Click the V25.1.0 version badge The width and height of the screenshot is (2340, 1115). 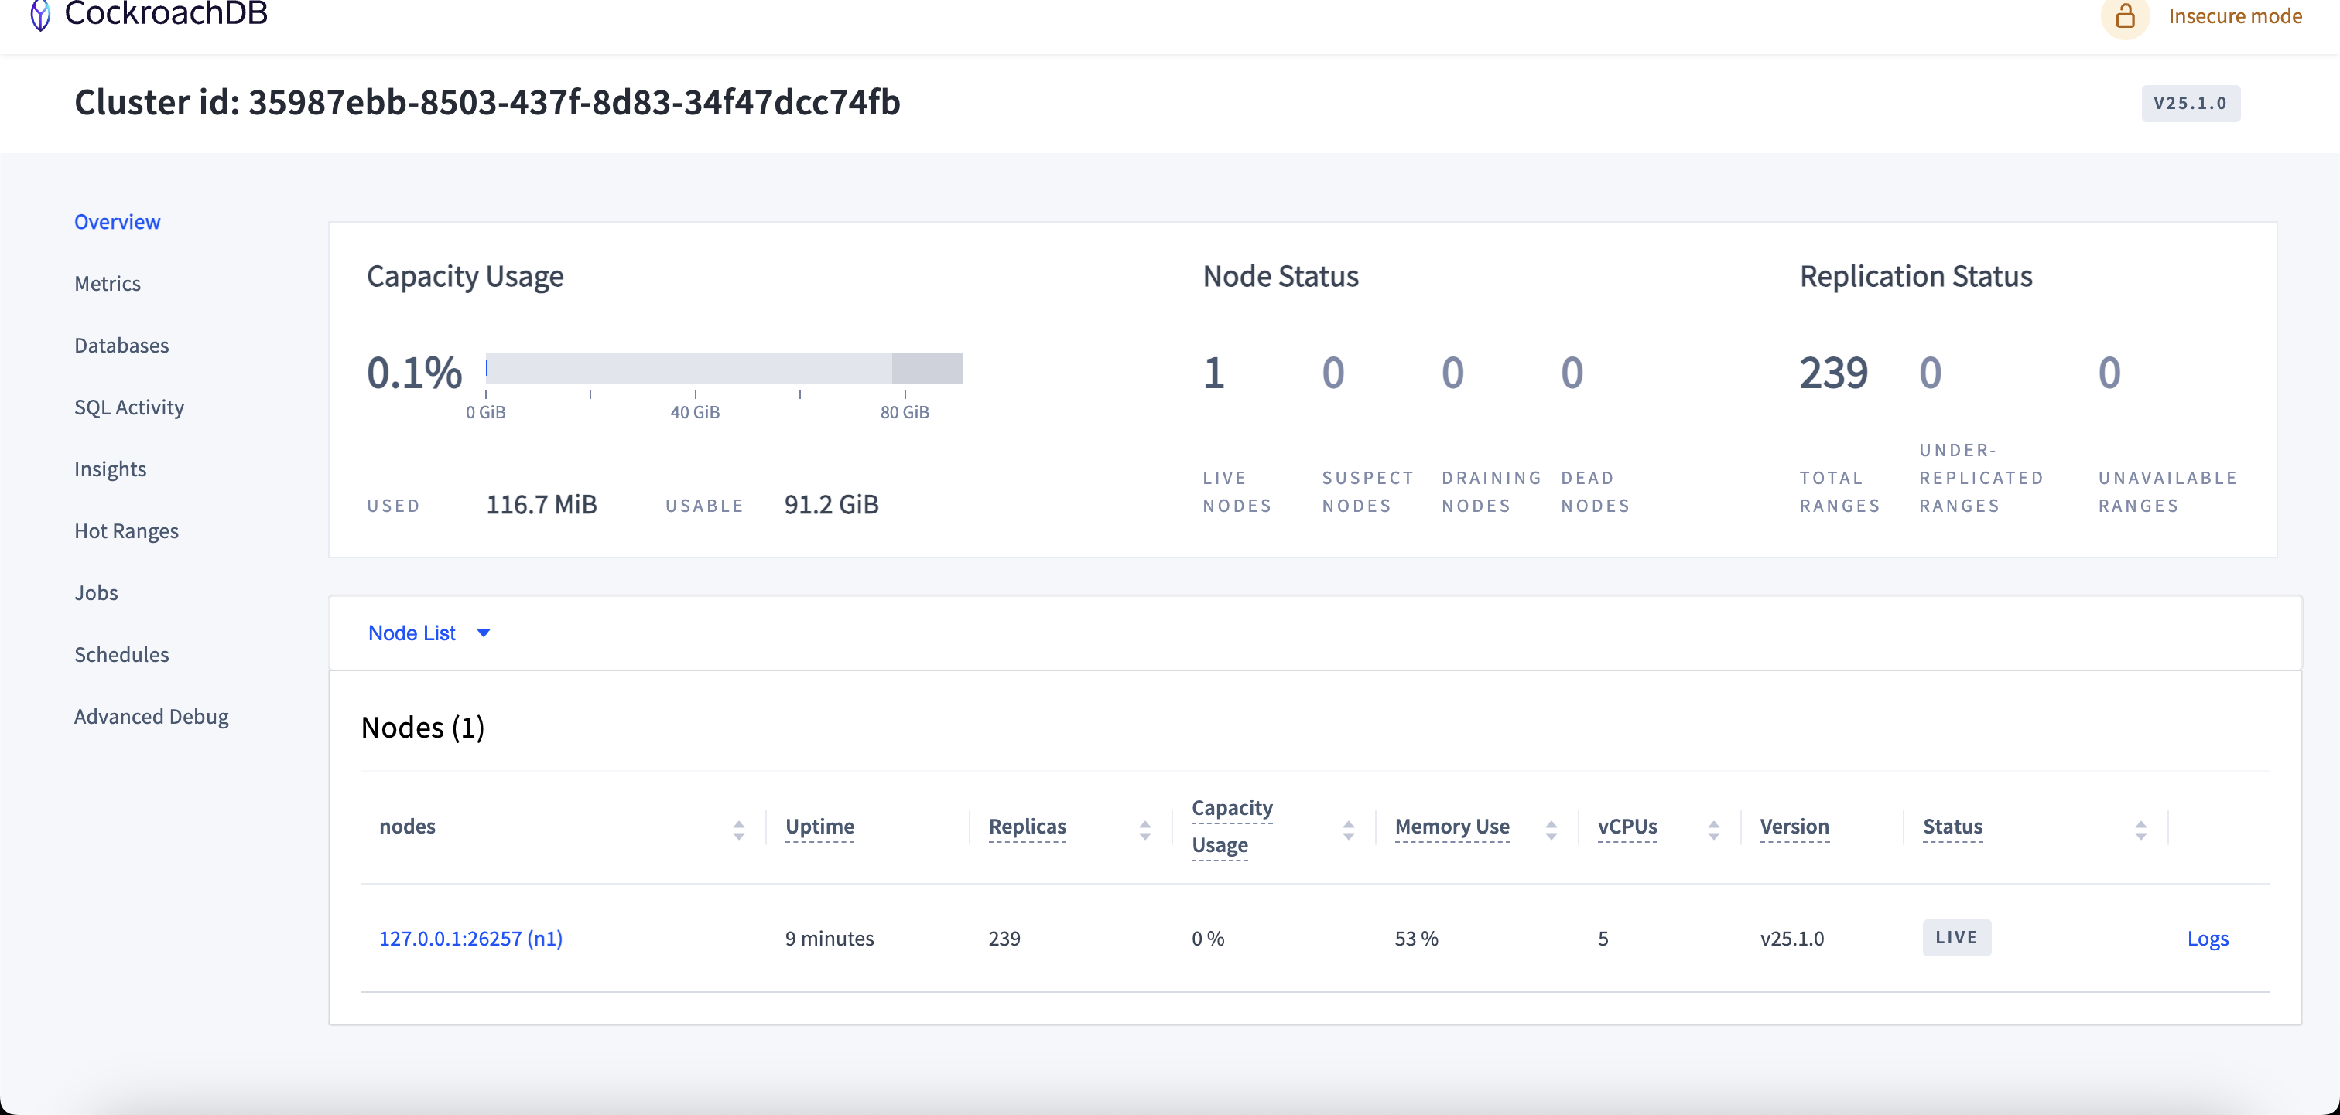[2190, 103]
